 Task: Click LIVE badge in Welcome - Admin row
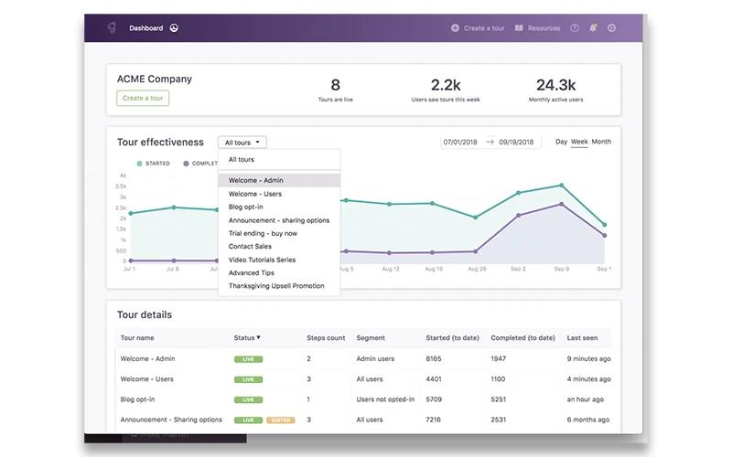pos(248,359)
